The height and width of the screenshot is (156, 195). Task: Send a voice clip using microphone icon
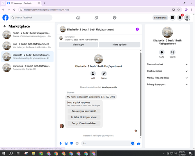(60, 143)
